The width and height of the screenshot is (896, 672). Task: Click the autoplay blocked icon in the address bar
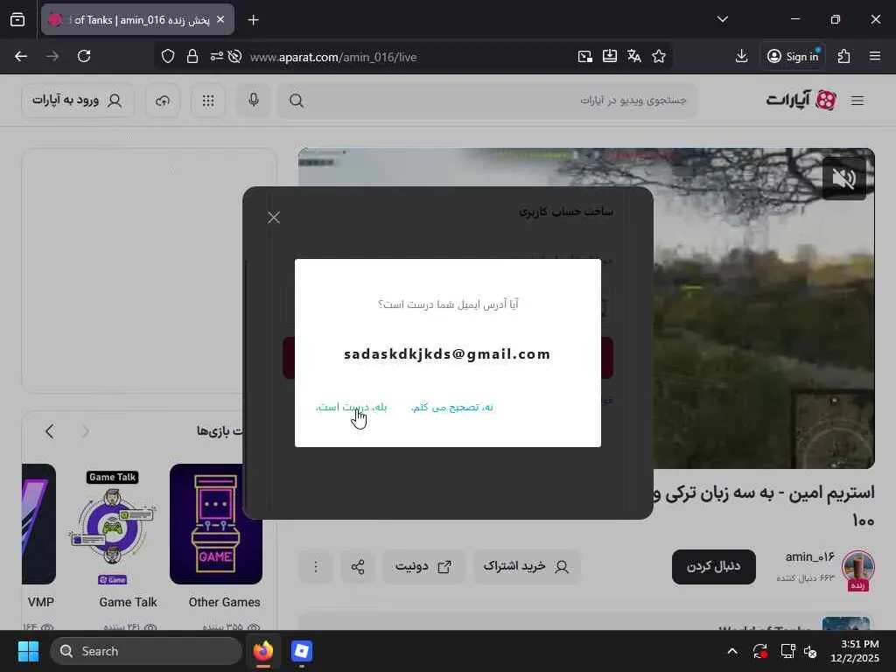coord(234,57)
